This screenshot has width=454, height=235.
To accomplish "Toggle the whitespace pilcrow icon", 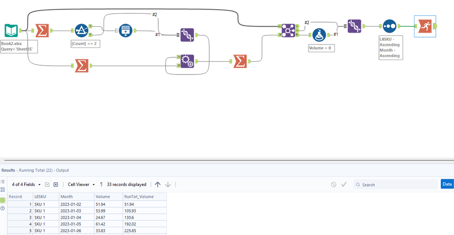I will 101,184.
